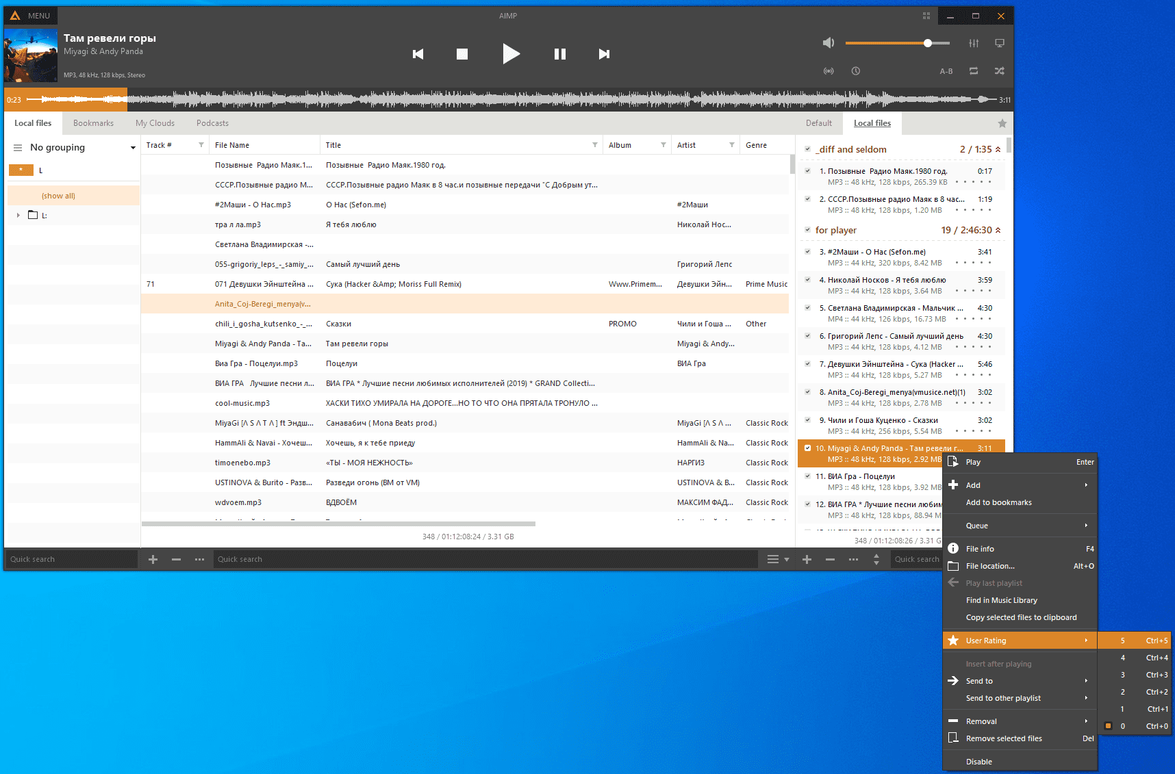Toggle the A-B repeat section
This screenshot has width=1175, height=774.
946,71
